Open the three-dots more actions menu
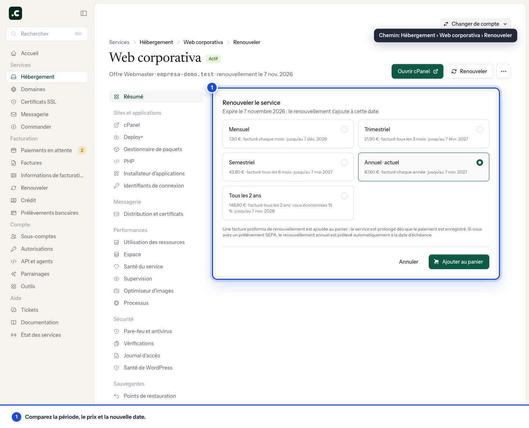The image size is (529, 428). point(504,71)
